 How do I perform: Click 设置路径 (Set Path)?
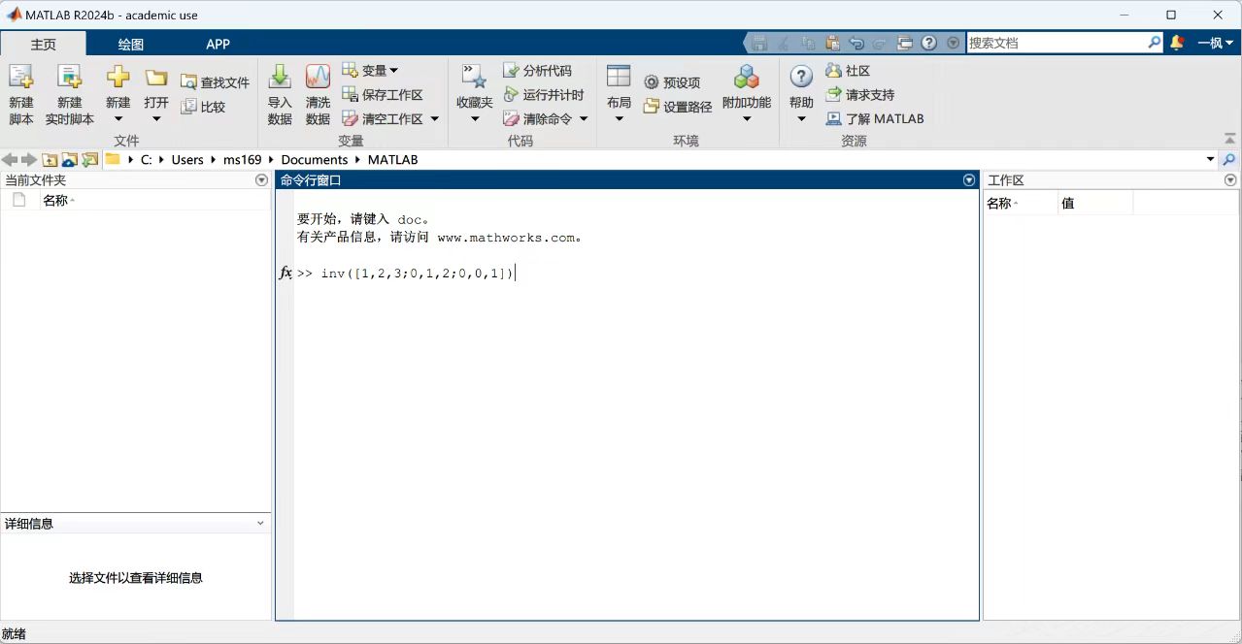click(x=678, y=107)
